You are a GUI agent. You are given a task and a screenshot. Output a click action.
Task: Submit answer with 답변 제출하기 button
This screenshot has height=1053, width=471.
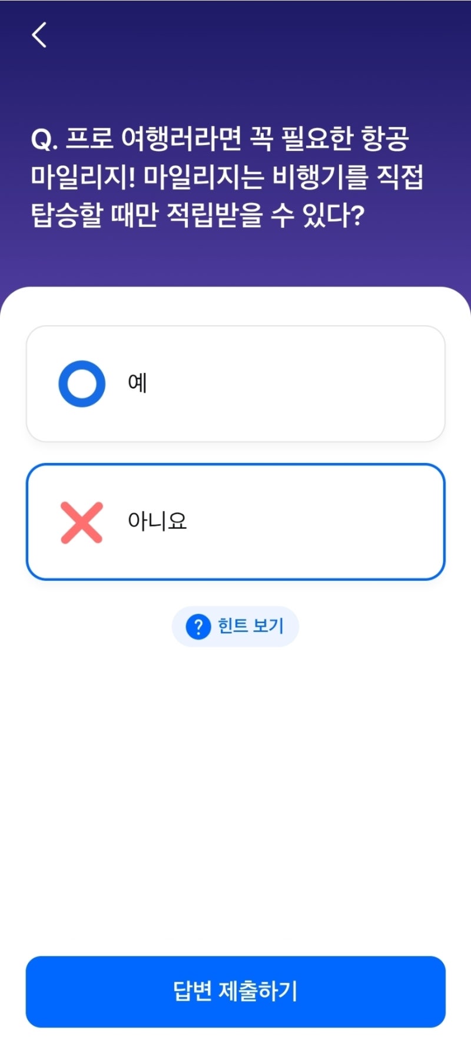point(235,992)
